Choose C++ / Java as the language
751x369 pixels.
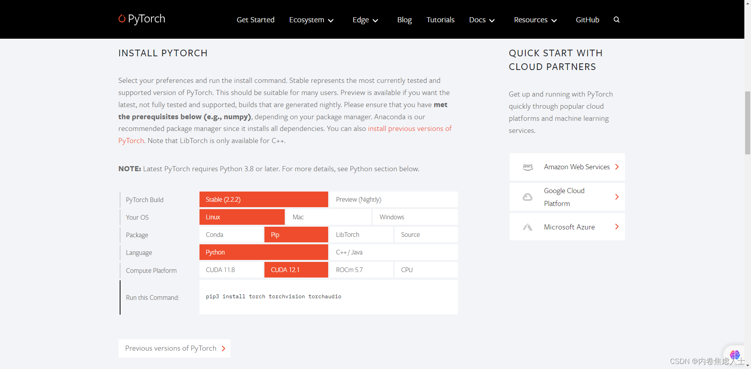(x=393, y=252)
